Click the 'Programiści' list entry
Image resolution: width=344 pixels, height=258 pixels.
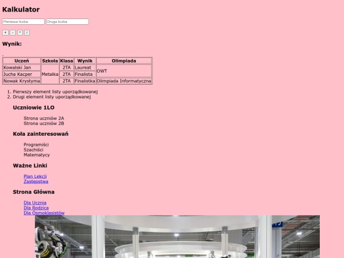[36, 145]
